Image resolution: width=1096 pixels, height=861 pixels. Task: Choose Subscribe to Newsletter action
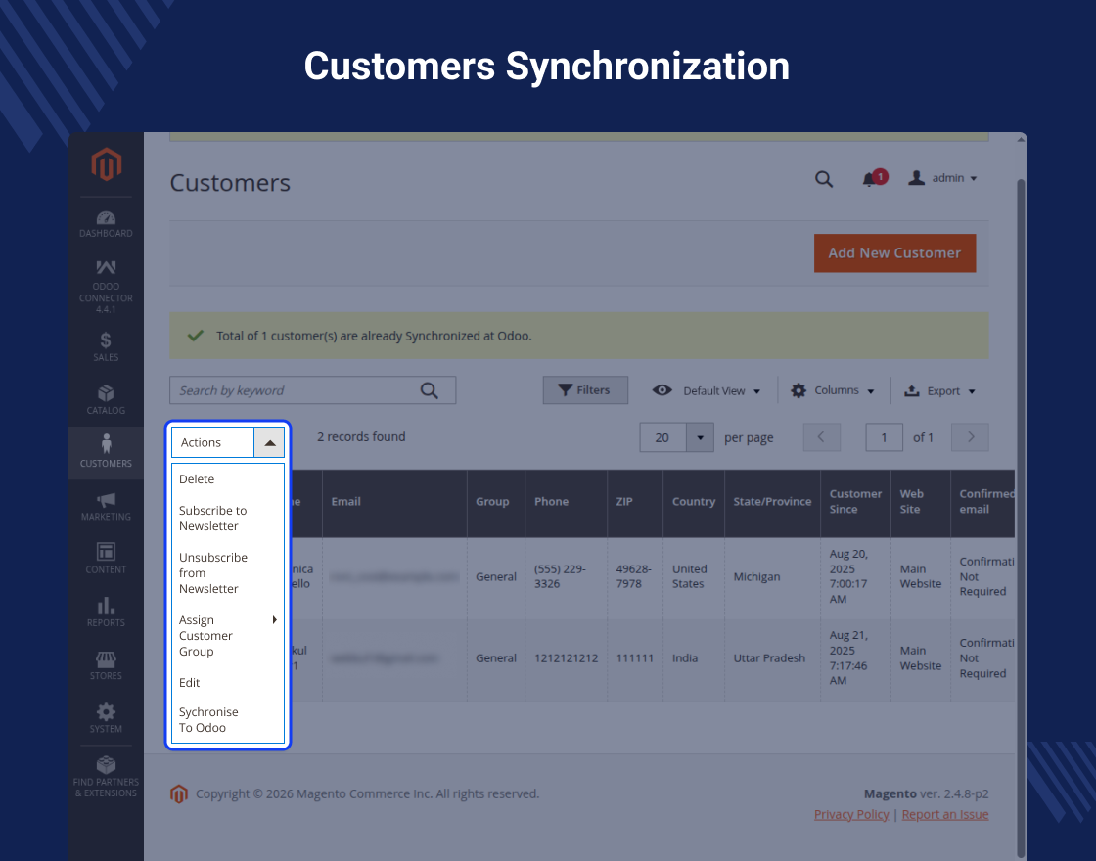(228, 519)
